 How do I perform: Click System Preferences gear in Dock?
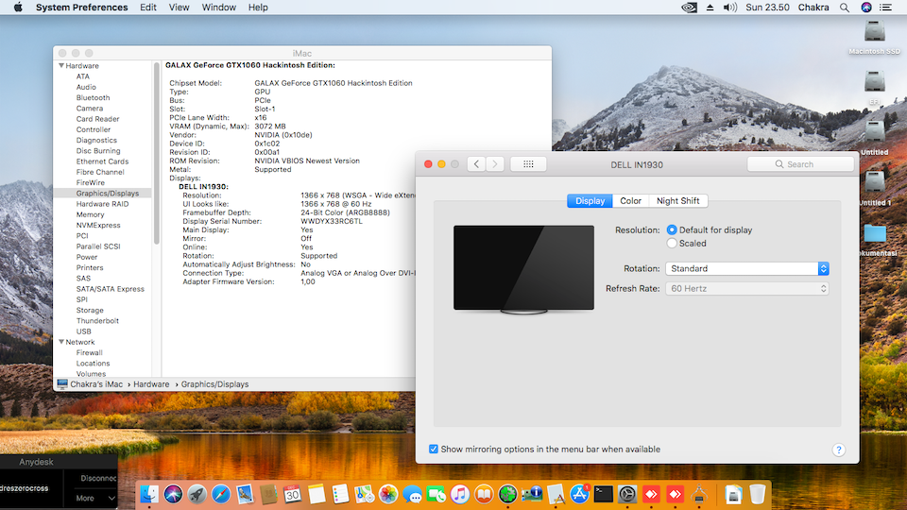click(627, 494)
